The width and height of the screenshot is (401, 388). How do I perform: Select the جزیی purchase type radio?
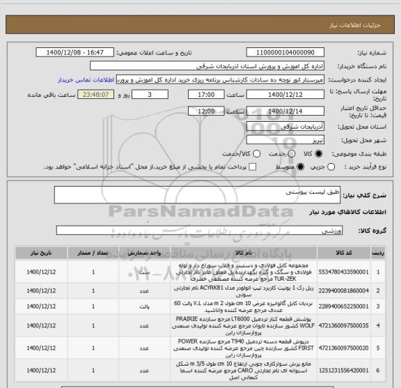coord(331,167)
